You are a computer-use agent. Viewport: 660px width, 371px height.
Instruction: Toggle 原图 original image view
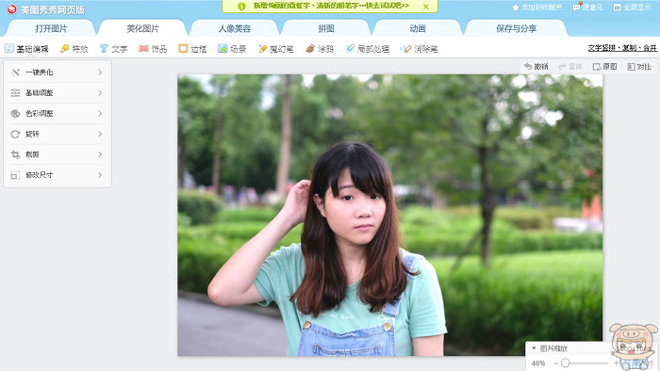coord(604,67)
